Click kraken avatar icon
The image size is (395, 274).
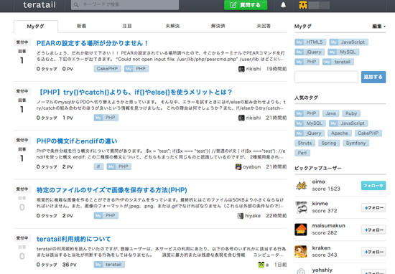pyautogui.click(x=301, y=252)
